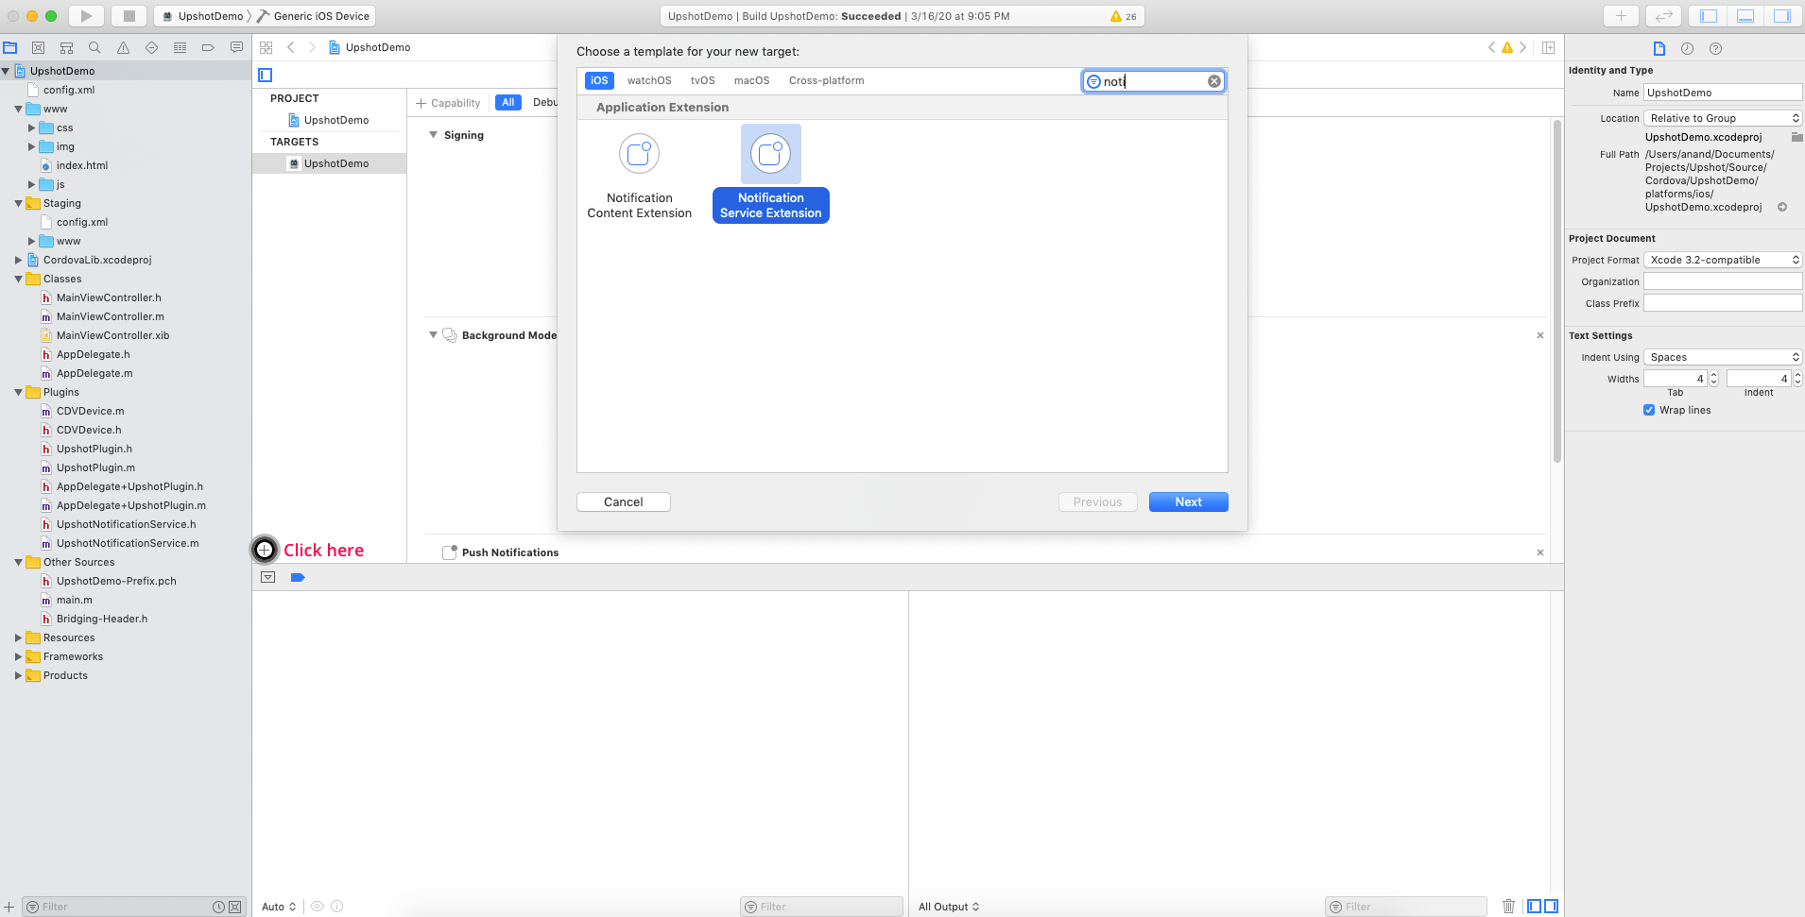Show the Find navigator magnifier icon
1805x917 pixels.
95,47
